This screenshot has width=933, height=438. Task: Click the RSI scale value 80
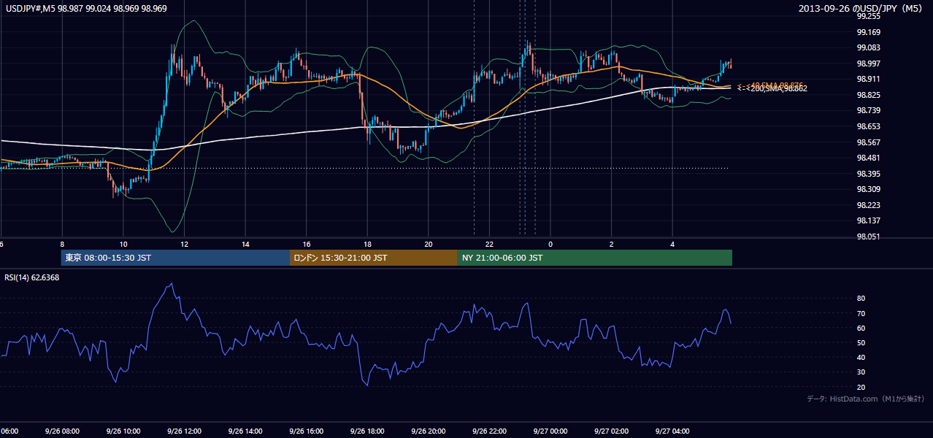tap(861, 299)
